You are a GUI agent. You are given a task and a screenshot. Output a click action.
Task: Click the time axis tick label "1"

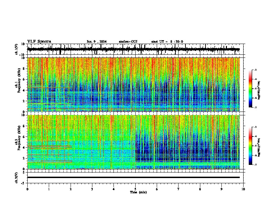click(x=49, y=189)
